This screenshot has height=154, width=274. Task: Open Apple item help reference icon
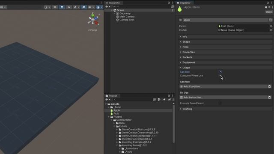click(x=266, y=7)
